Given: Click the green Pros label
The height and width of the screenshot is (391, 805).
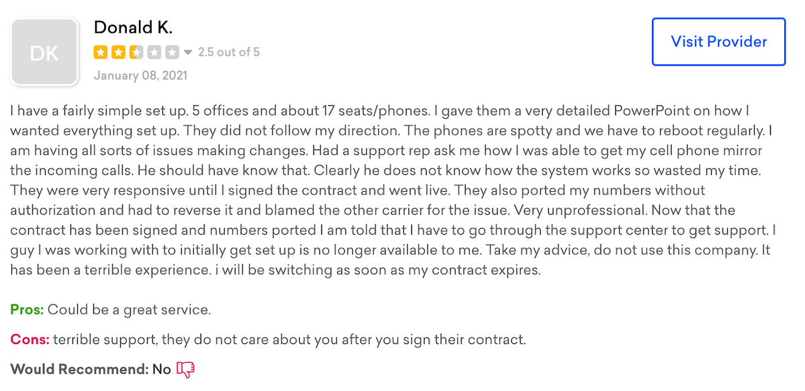Looking at the screenshot, I should tap(27, 310).
